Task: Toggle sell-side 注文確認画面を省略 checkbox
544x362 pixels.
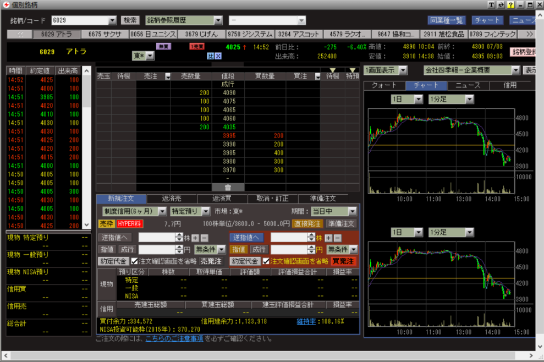Action: [x=135, y=261]
